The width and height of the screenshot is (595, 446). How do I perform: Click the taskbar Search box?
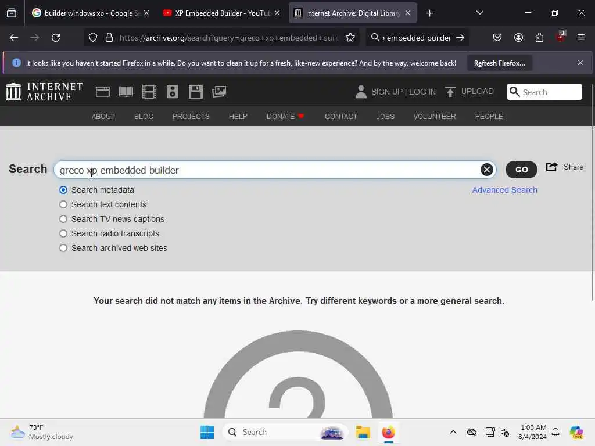[x=285, y=432]
